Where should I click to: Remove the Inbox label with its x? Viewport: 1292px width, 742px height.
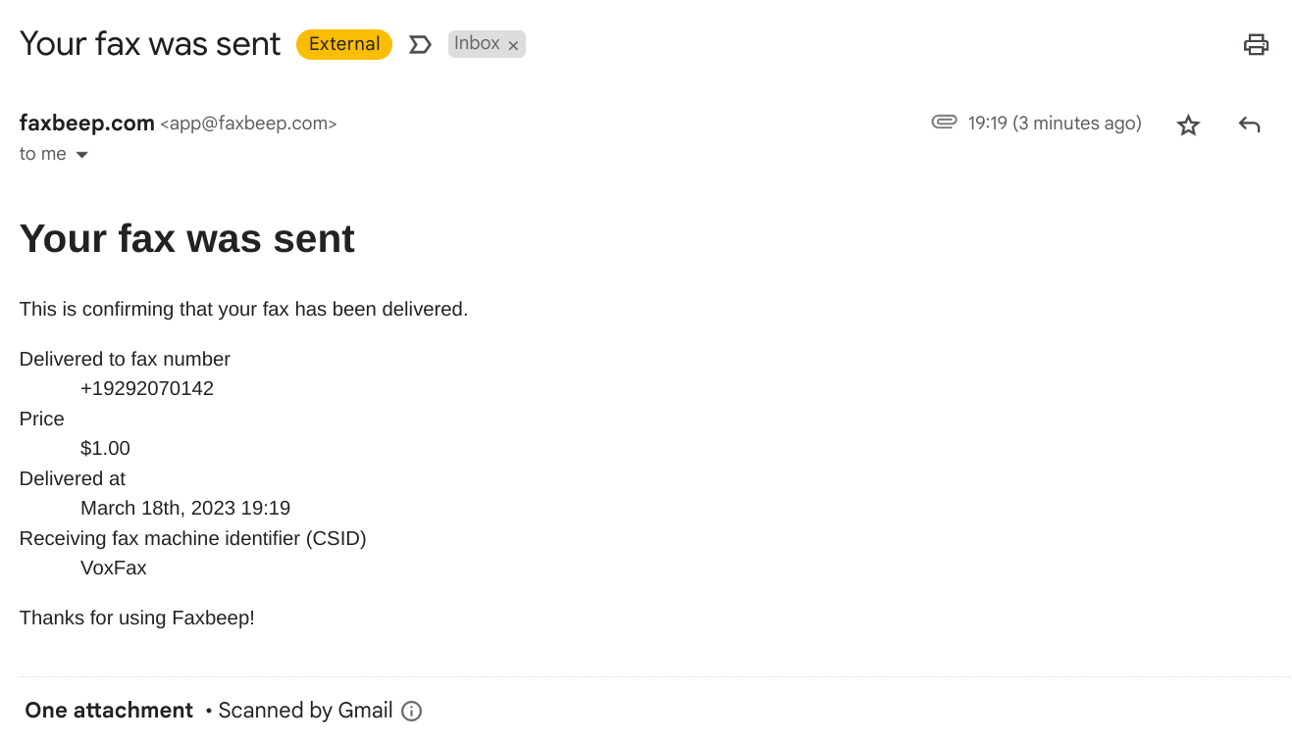tap(513, 45)
